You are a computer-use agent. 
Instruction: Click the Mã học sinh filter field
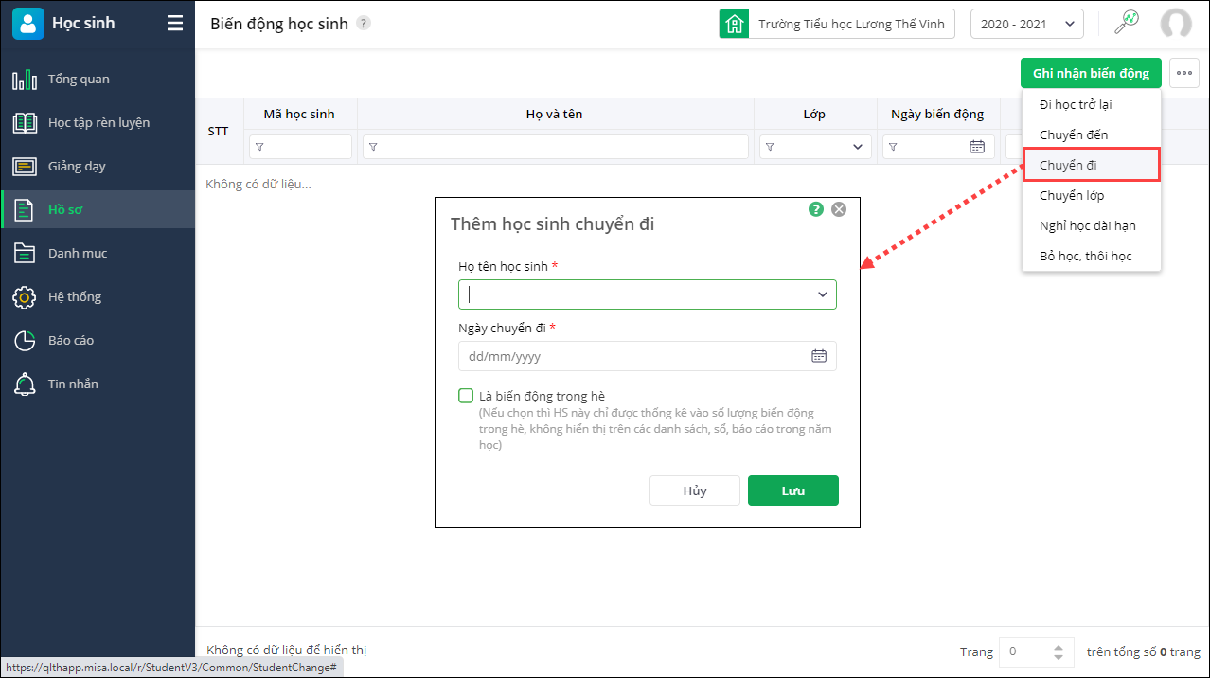(x=301, y=147)
